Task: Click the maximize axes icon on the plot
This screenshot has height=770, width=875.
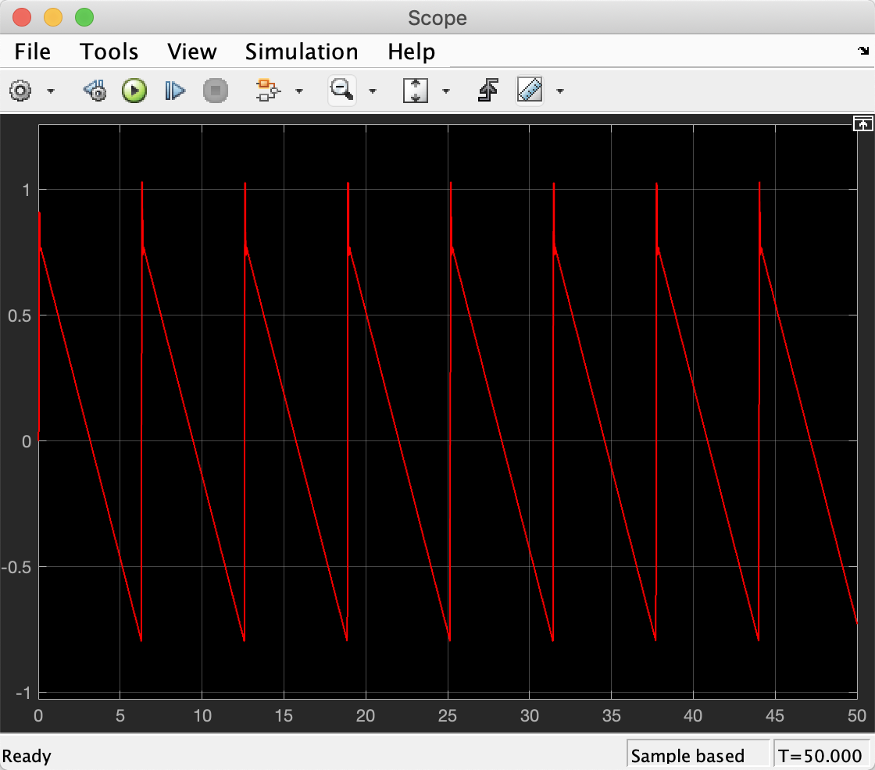Action: [862, 123]
